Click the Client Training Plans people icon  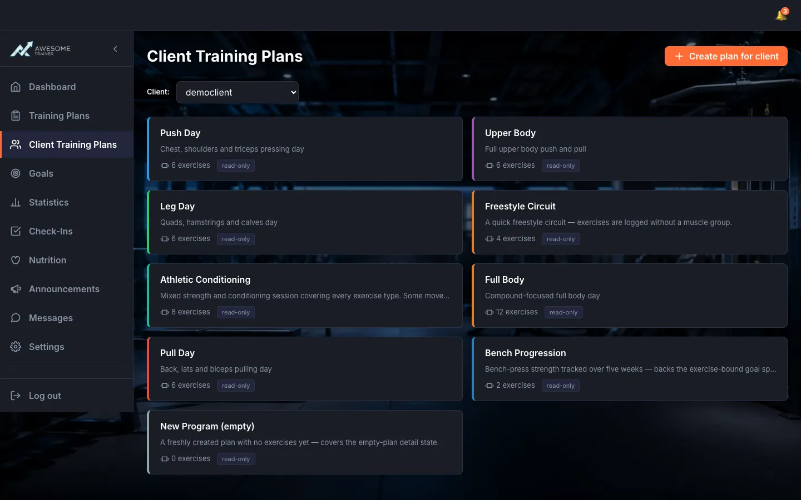16,144
